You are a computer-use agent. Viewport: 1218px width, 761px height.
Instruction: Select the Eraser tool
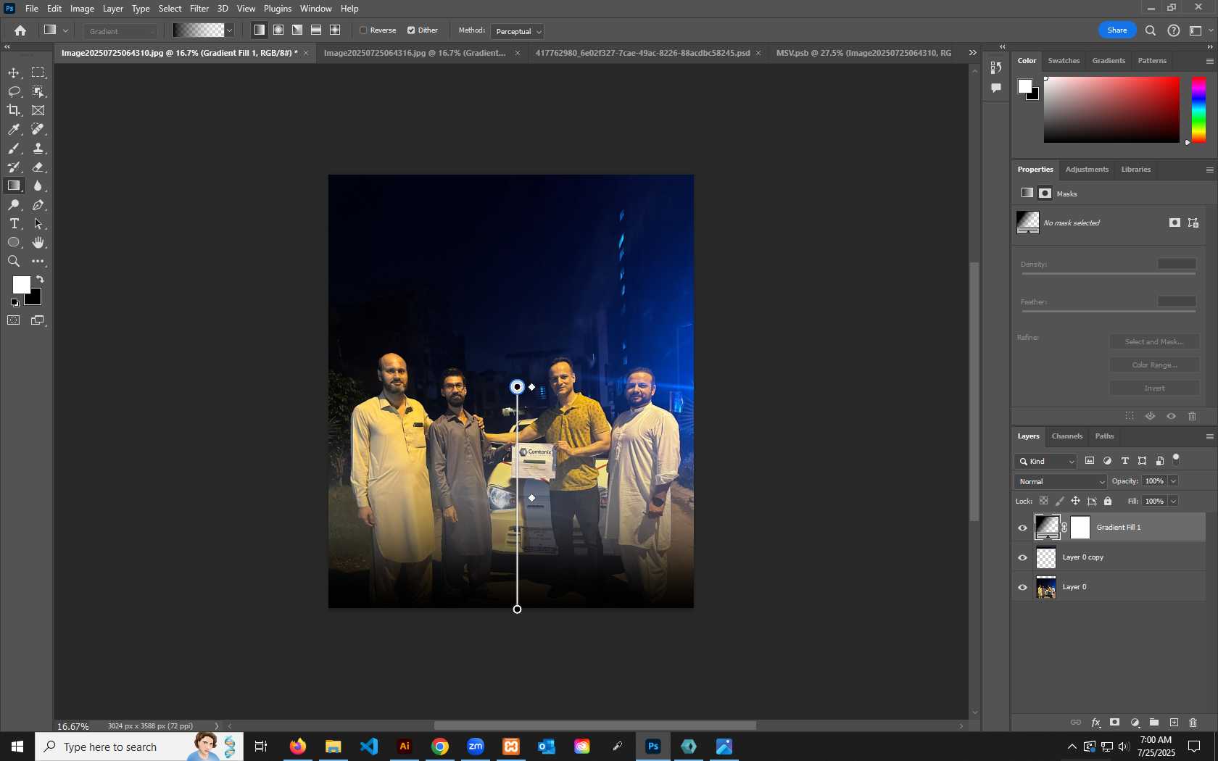coord(38,167)
